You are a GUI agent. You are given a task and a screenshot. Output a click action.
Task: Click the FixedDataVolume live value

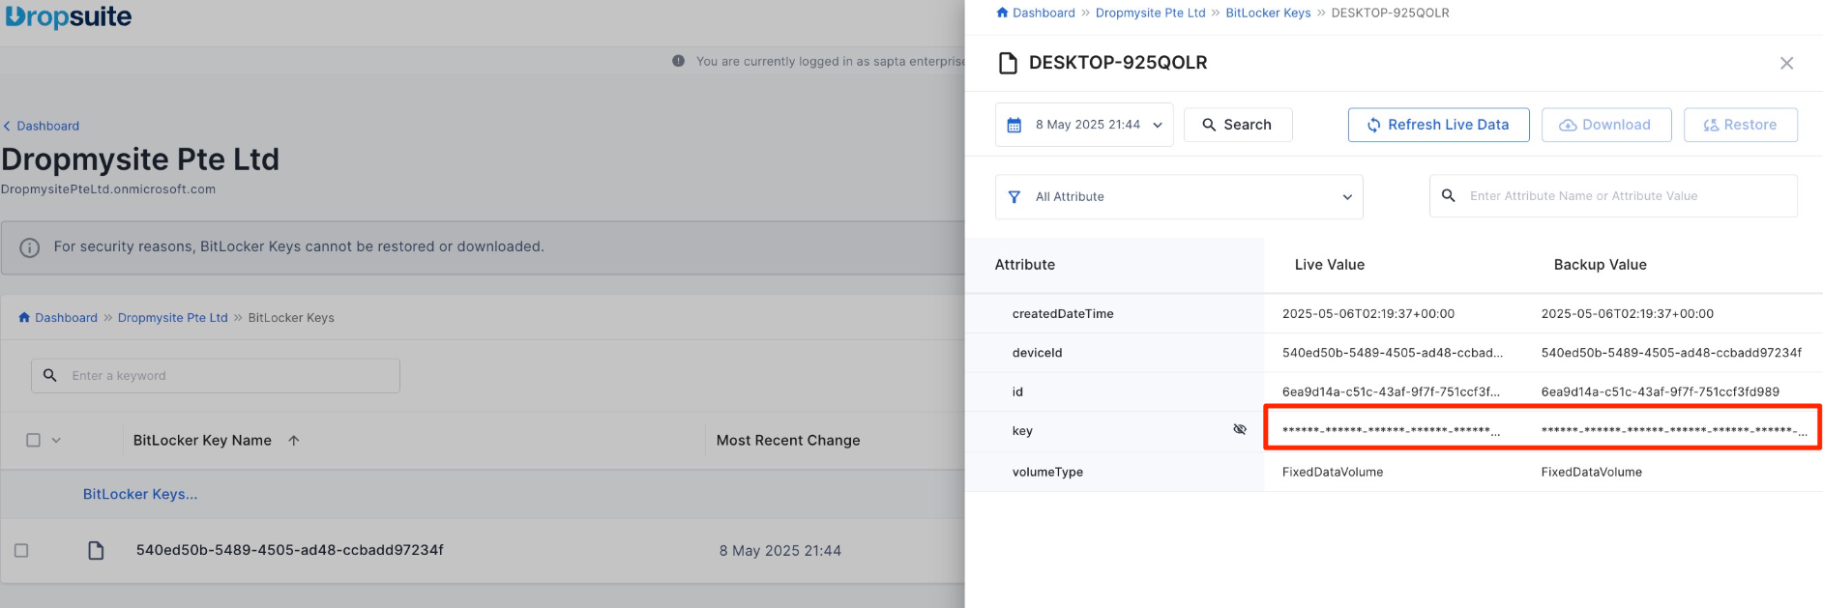pyautogui.click(x=1333, y=472)
